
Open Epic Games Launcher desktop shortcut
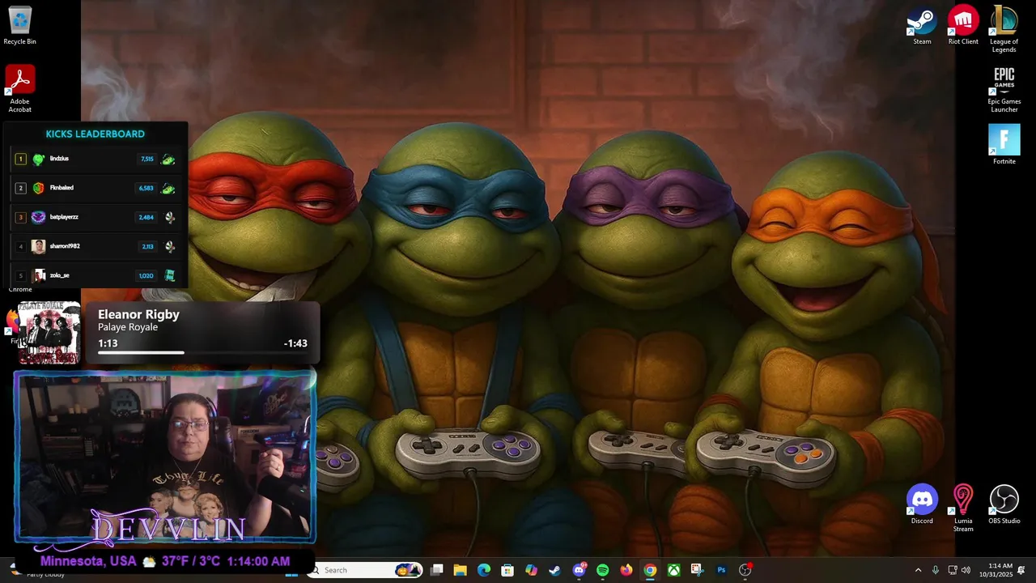(1004, 89)
